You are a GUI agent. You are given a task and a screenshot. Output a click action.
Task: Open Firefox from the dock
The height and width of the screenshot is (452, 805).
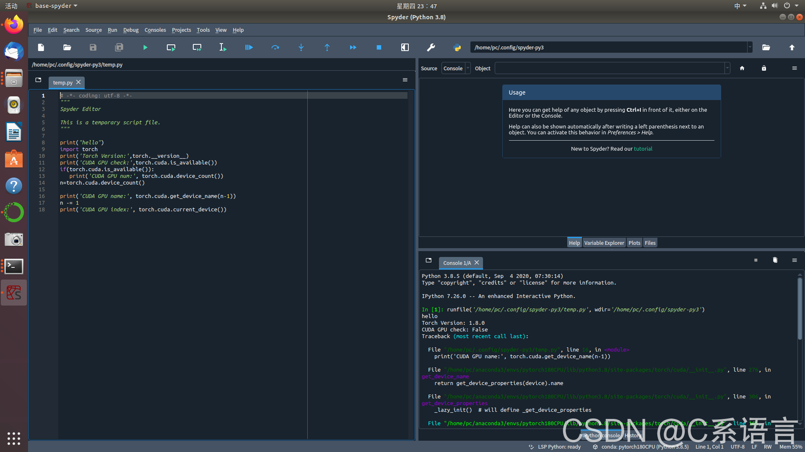coord(14,25)
